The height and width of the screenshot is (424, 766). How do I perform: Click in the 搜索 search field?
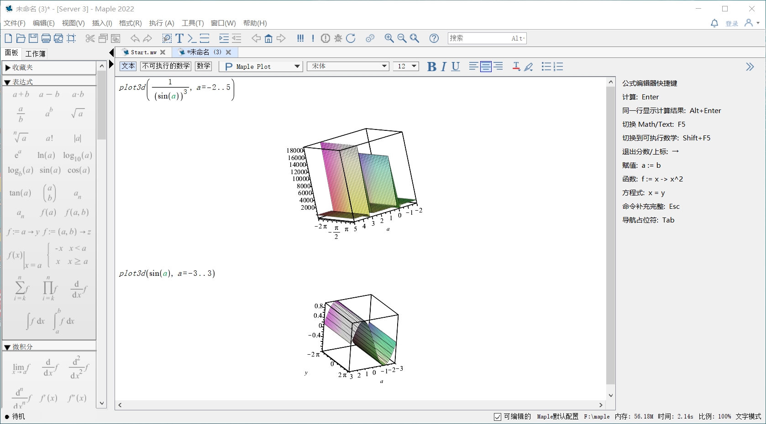(x=487, y=38)
